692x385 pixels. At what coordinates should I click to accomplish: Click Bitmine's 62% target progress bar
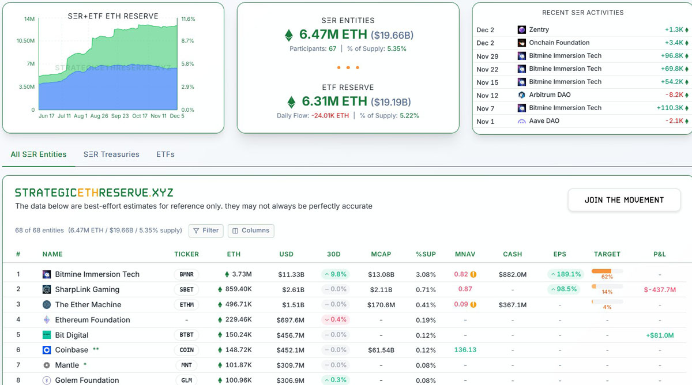click(607, 271)
